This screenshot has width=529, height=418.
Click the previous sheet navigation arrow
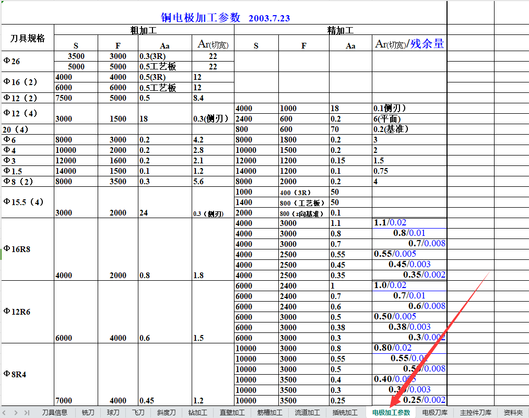pos(4,412)
